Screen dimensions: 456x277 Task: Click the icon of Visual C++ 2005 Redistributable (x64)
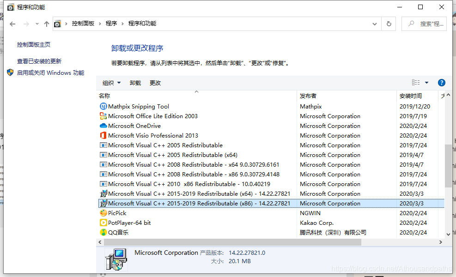pos(103,155)
